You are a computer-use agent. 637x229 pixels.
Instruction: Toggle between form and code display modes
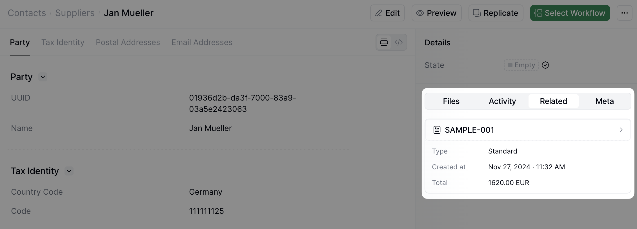pos(391,42)
